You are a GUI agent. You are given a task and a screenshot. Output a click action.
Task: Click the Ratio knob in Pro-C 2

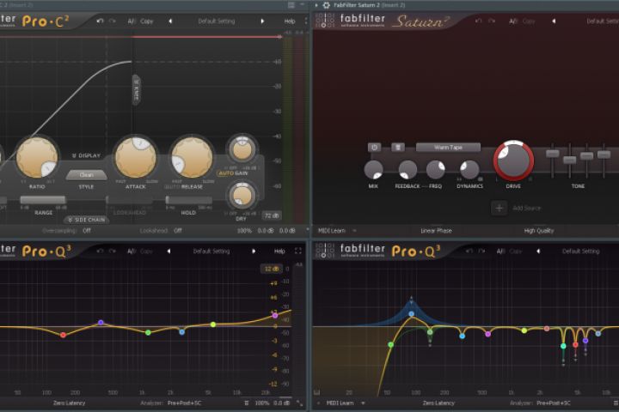click(x=37, y=157)
